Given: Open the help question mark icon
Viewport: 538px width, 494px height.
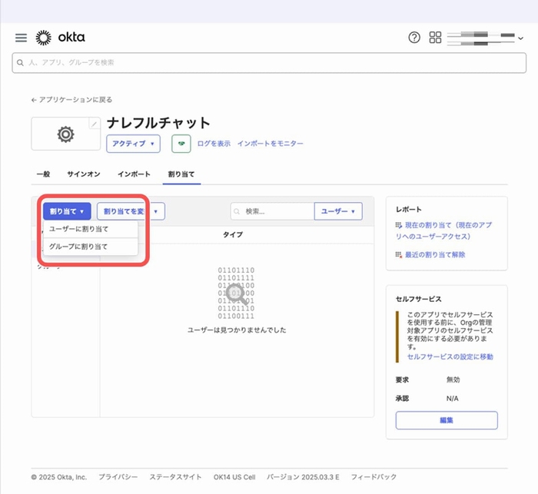Looking at the screenshot, I should click(x=414, y=38).
